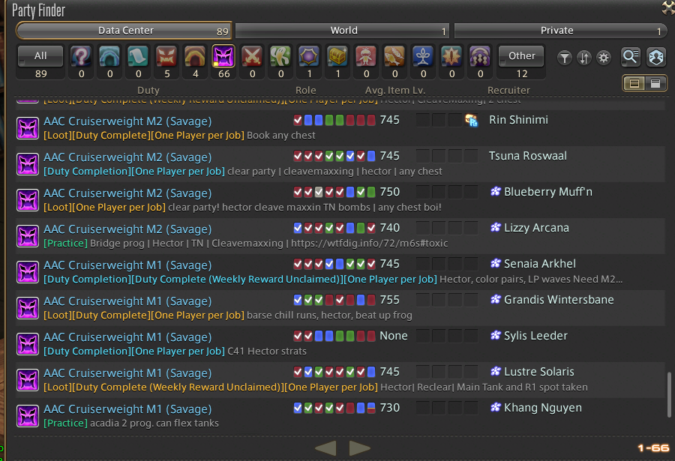Show the Trials category with 5 listings
This screenshot has height=461, width=675.
166,56
